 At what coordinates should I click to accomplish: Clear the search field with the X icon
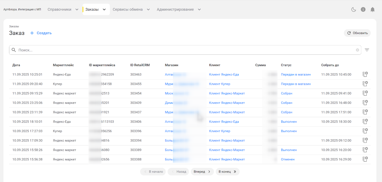(357, 50)
